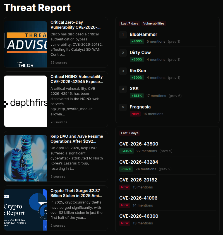The image size is (223, 235).
Task: Click the NGINX ngx_http_rewrite_module summary text
Action: [x=75, y=101]
